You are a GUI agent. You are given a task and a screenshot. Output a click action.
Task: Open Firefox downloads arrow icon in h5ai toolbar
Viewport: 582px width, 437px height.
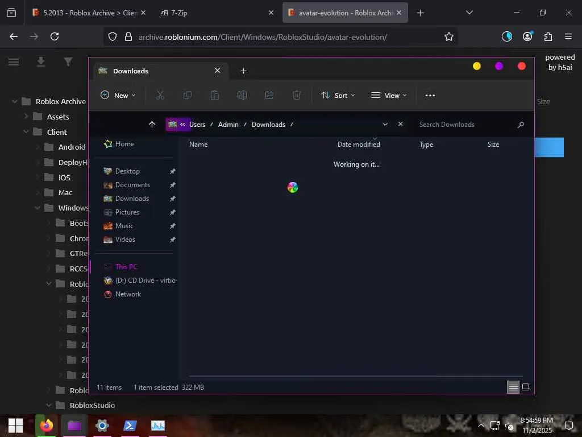(x=41, y=61)
